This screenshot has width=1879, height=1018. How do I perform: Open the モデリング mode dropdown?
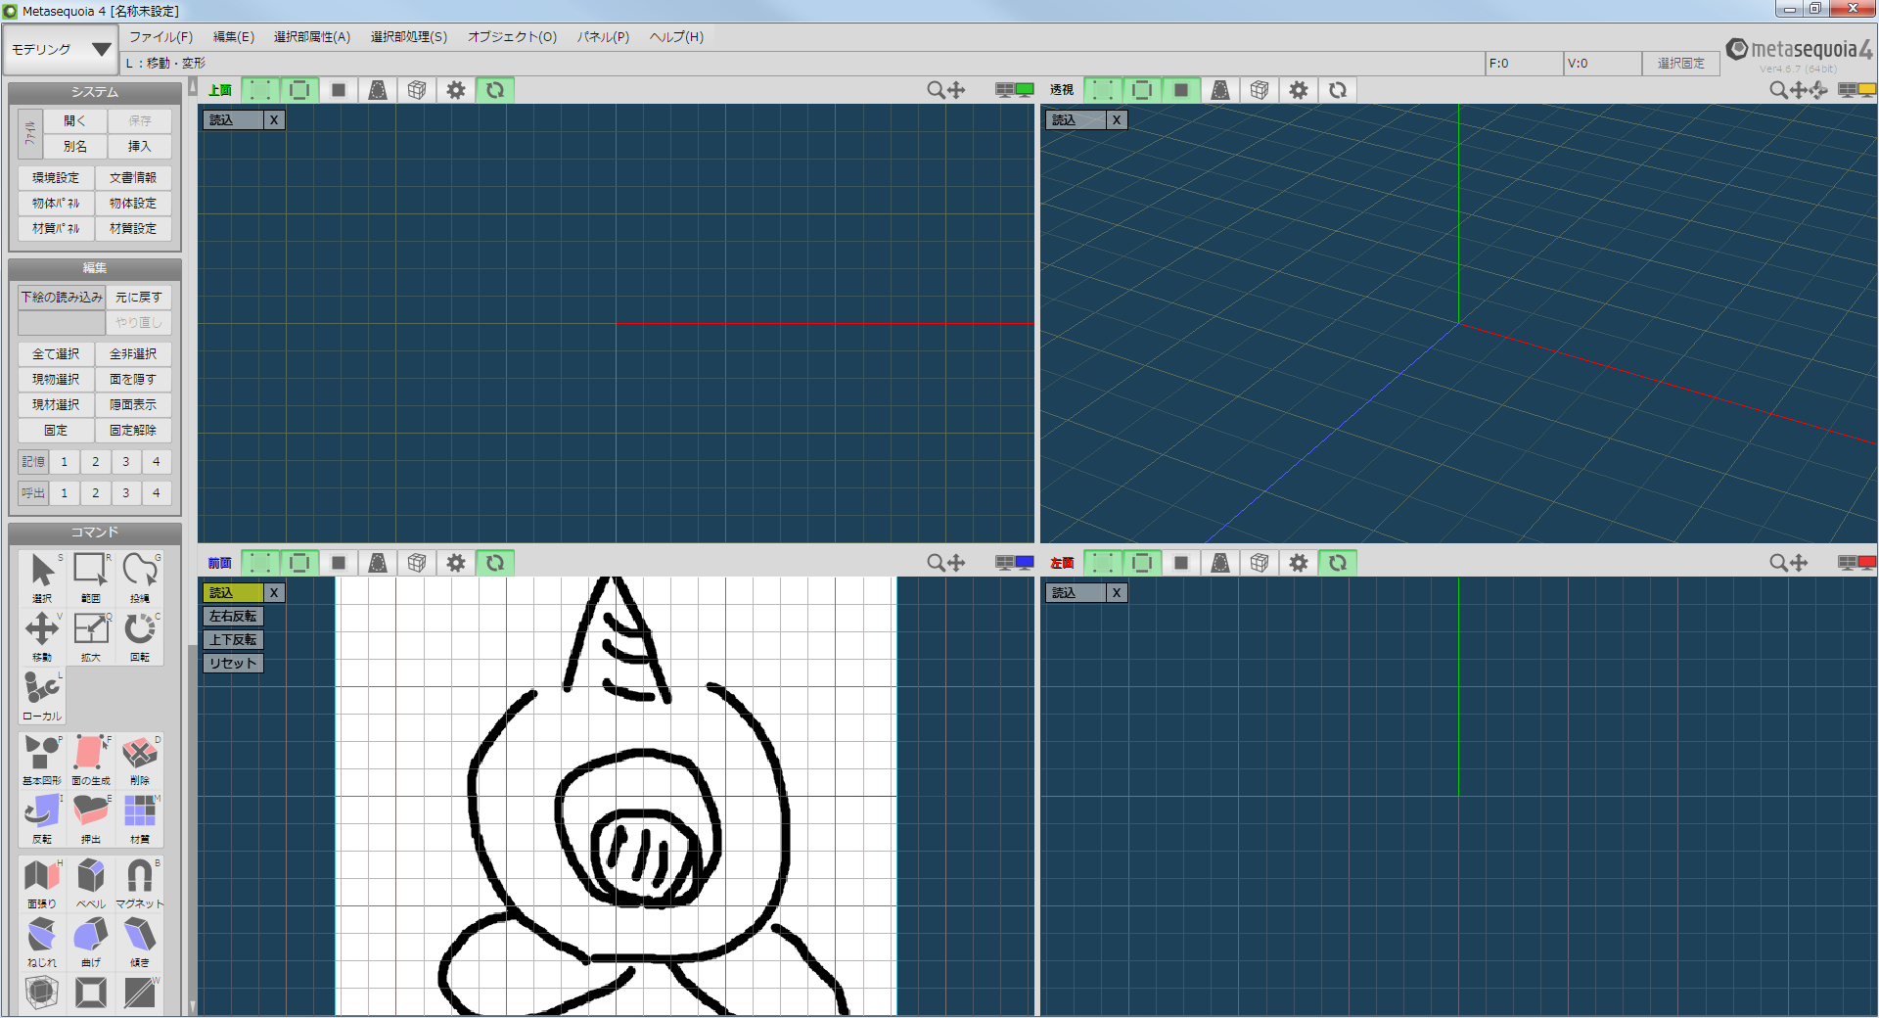(61, 49)
